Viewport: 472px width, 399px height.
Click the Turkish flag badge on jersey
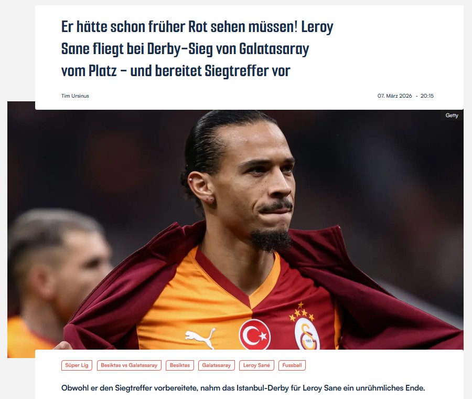click(x=255, y=334)
